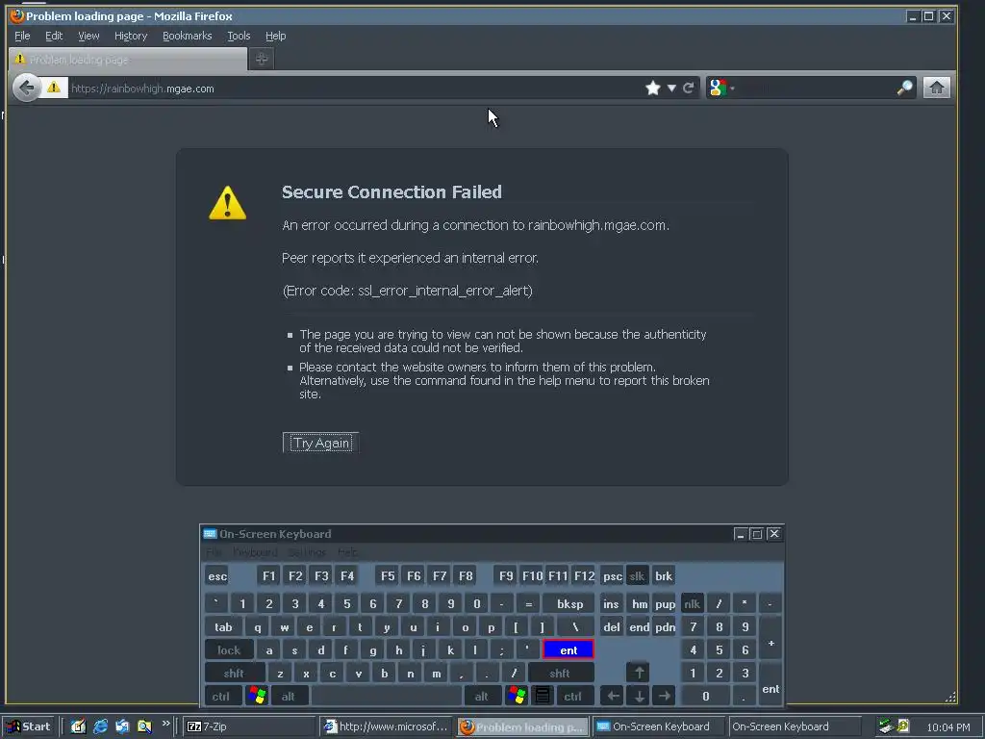Expand the quick launch chevron
The image size is (985, 739).
[x=165, y=724]
